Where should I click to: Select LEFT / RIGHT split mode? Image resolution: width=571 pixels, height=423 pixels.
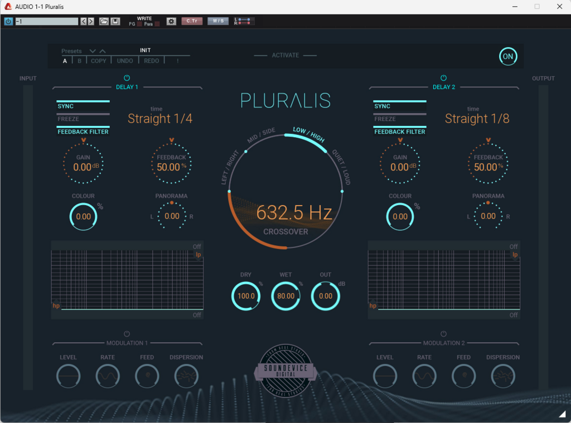click(230, 167)
